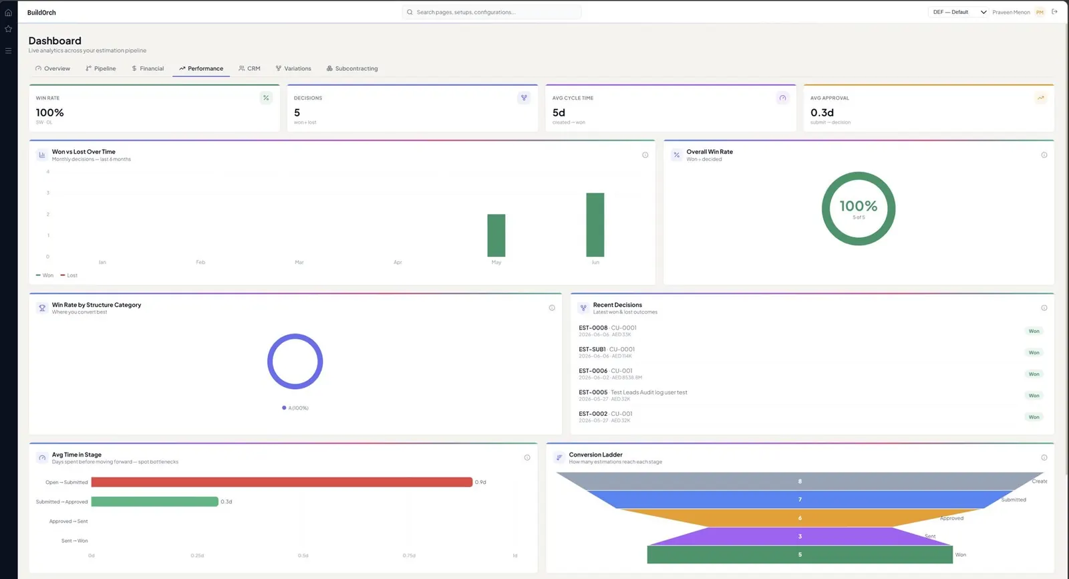Click the search pages input field
1069x579 pixels.
click(492, 12)
